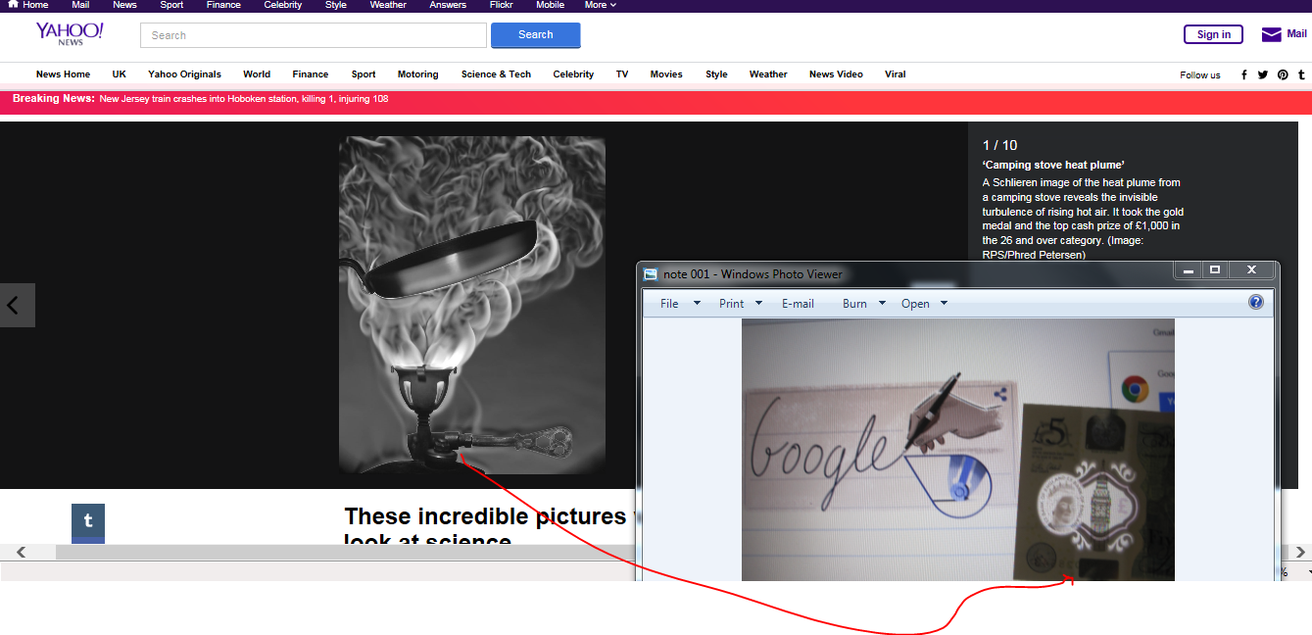
Task: Open Photo Viewer help icon
Action: 1256,302
